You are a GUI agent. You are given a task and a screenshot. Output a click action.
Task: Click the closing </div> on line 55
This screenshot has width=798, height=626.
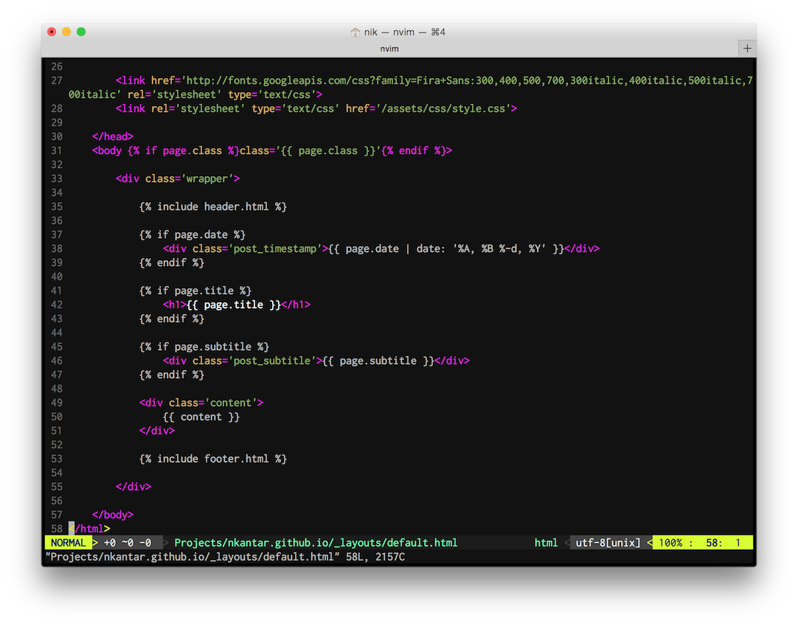tap(133, 487)
